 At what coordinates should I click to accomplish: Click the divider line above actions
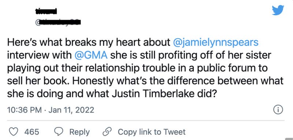pos(146,120)
